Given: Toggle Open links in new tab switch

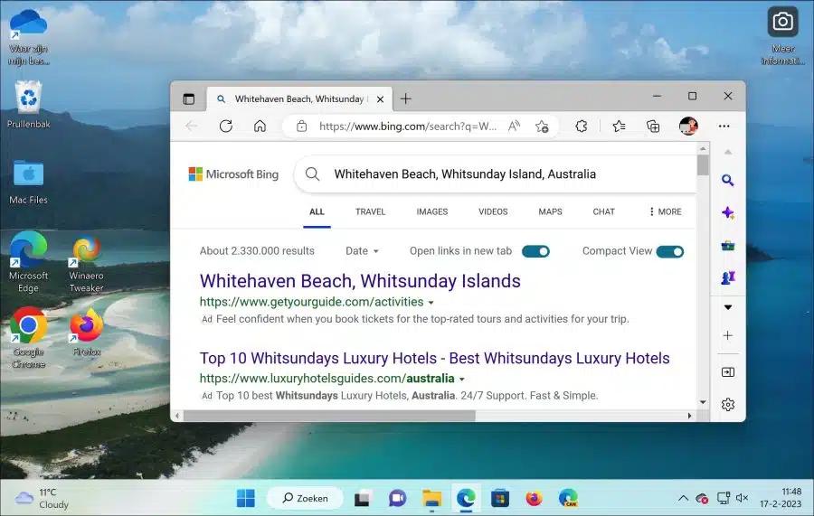Looking at the screenshot, I should click(535, 251).
